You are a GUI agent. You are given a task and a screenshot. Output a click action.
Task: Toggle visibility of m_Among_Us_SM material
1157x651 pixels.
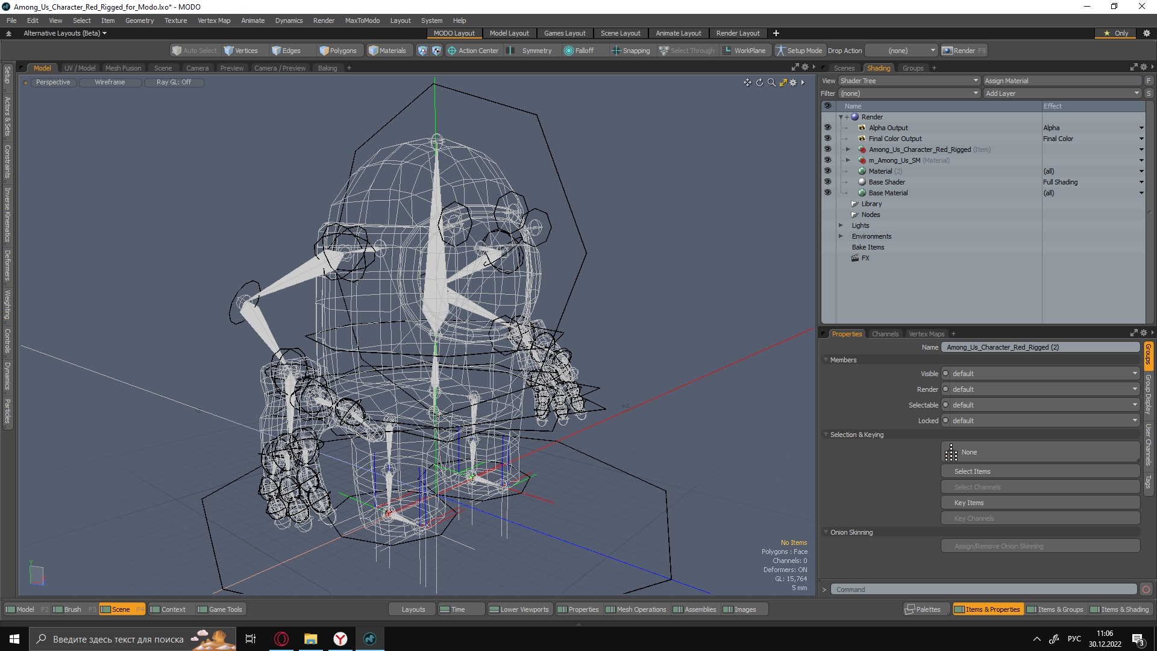pos(827,160)
